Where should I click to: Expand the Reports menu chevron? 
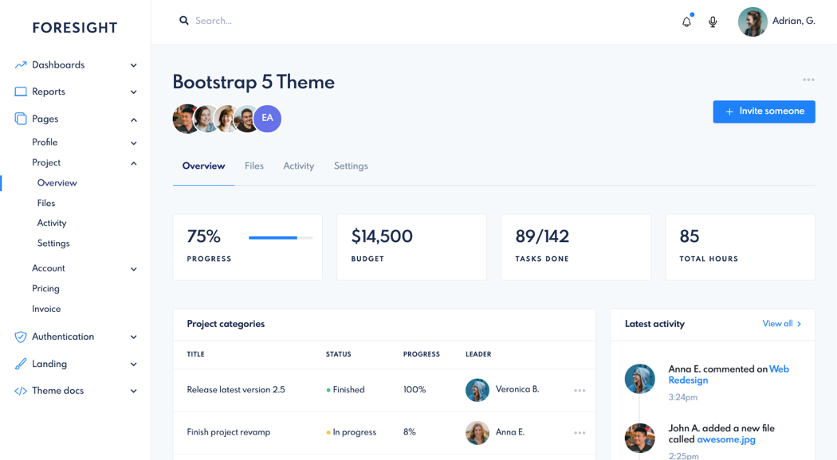click(133, 92)
